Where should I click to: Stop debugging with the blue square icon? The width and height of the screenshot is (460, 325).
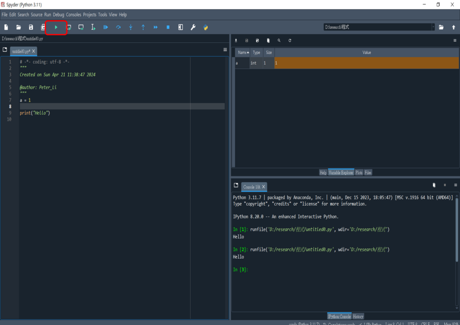pos(168,27)
